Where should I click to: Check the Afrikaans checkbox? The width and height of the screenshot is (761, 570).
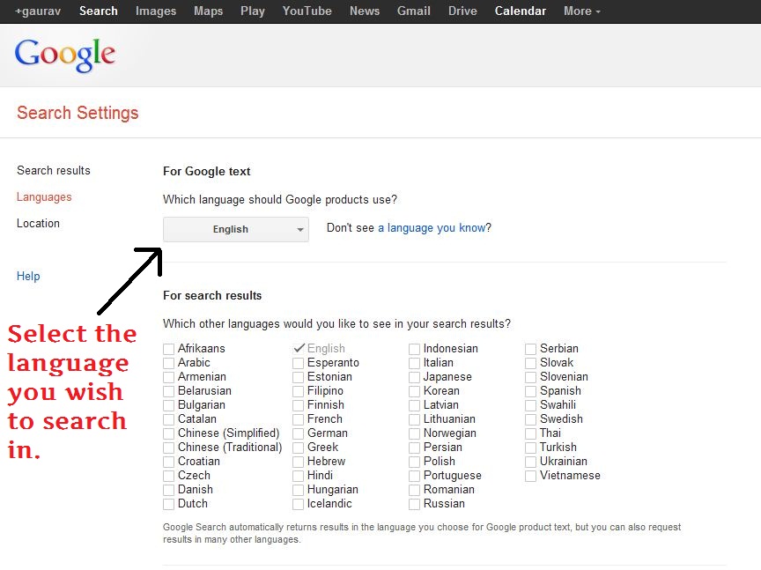[x=168, y=349]
